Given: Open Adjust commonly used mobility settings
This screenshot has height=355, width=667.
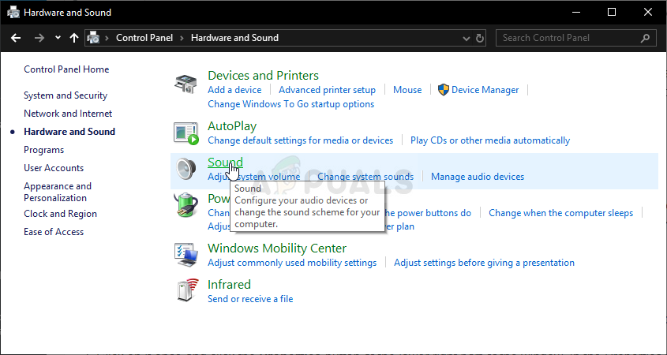Looking at the screenshot, I should (x=292, y=263).
